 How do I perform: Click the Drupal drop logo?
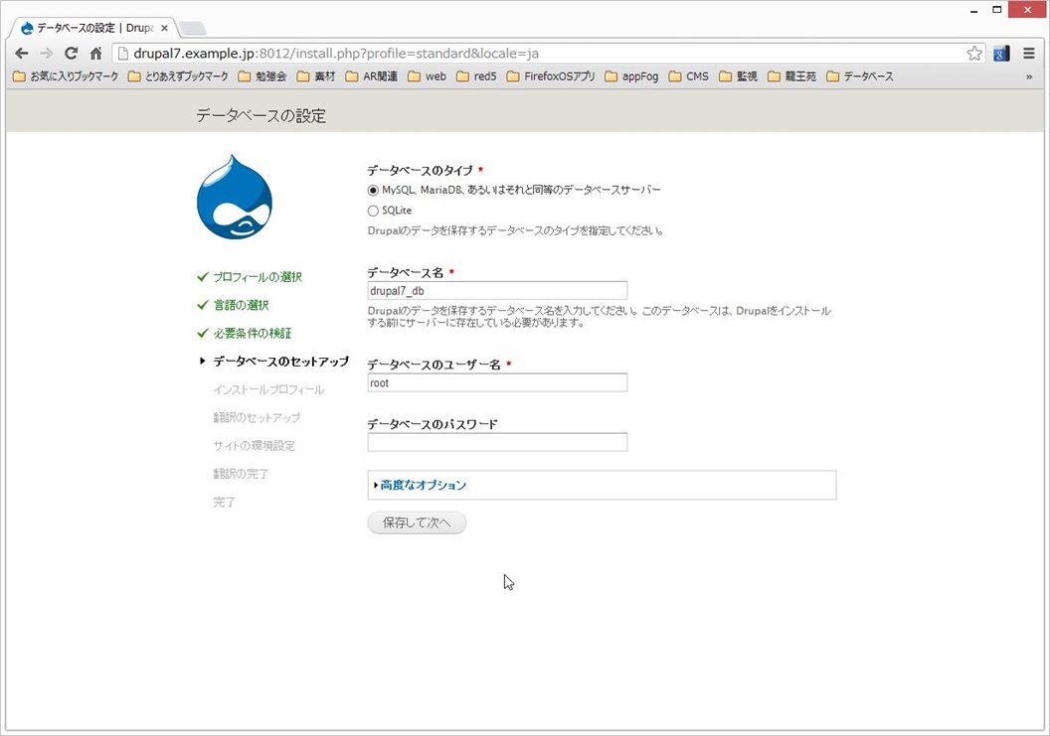click(x=235, y=198)
